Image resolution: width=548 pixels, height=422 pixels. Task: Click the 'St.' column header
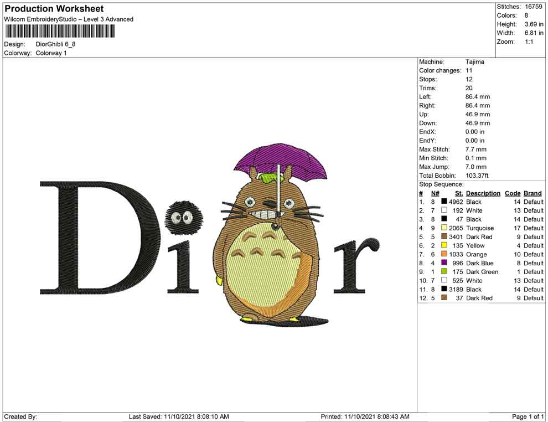pyautogui.click(x=459, y=193)
